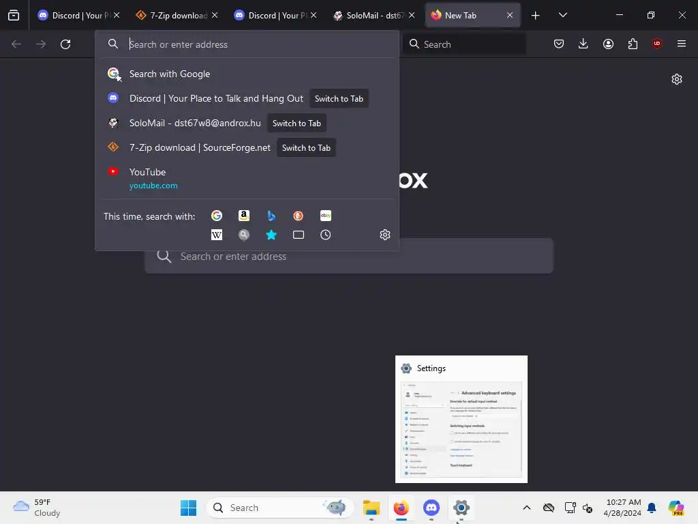Open the uBlock Origin extension icon
Viewport: 698px width, 524px height.
coord(657,44)
